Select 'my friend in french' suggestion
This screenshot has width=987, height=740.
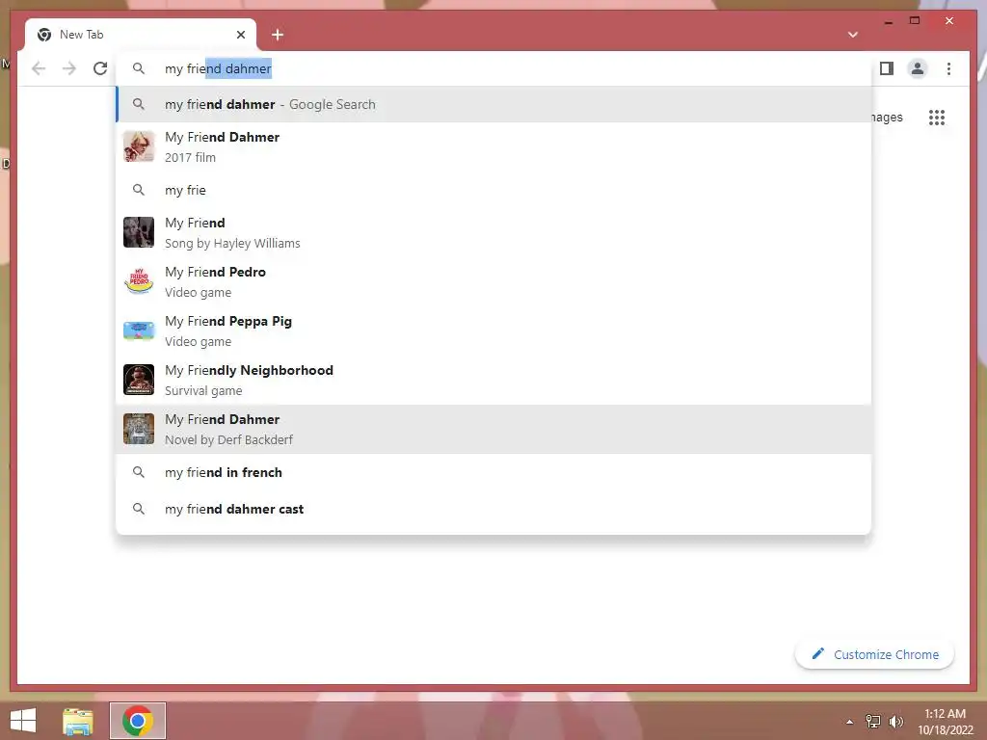point(494,472)
